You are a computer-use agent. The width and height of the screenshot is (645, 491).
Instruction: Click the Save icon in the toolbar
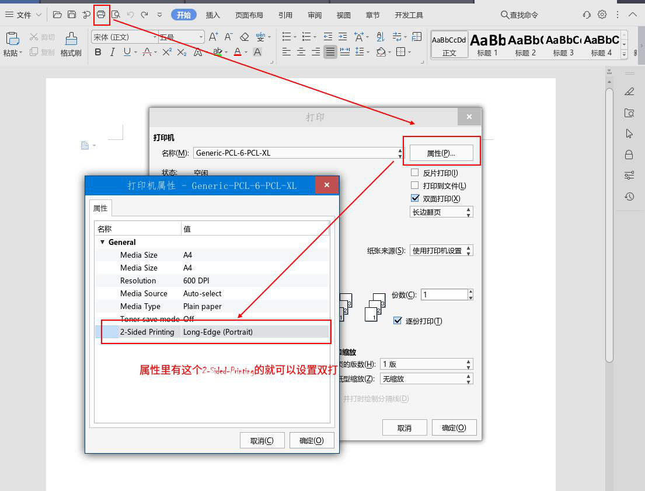click(x=71, y=15)
